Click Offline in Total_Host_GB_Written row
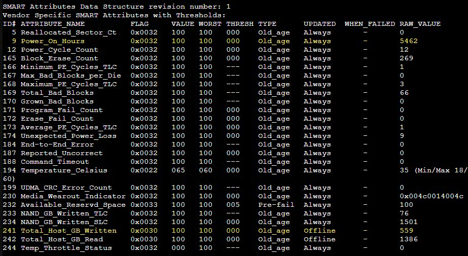Viewport: 468px width, 256px height. (319, 232)
